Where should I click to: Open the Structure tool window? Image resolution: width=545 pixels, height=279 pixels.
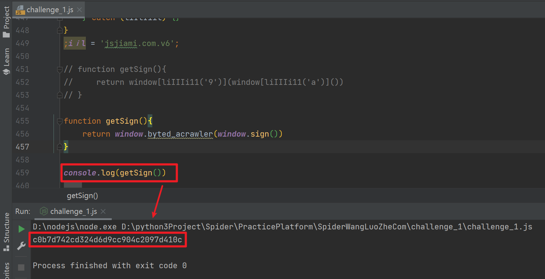(6, 232)
